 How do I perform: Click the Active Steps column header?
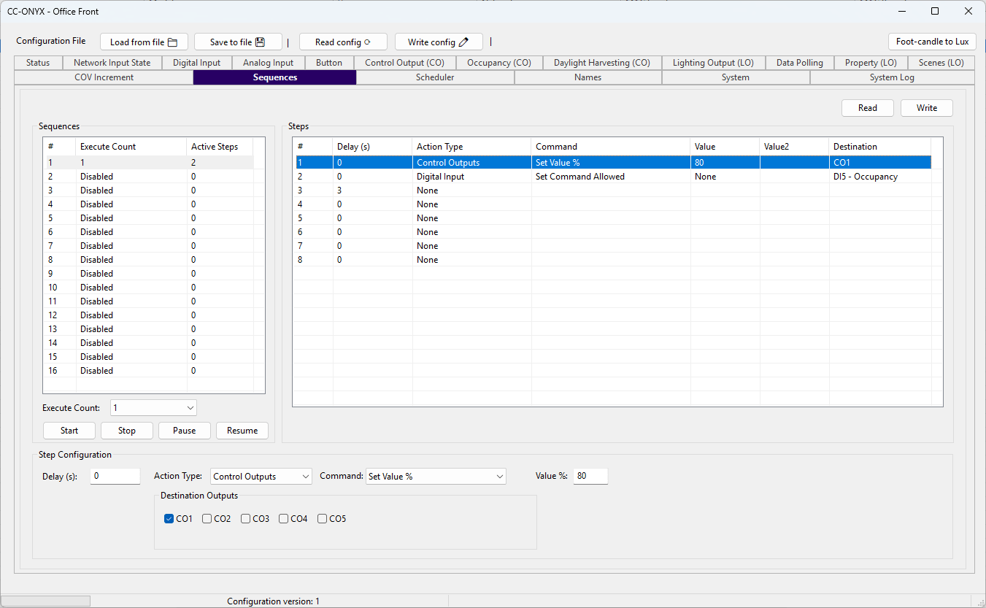(x=220, y=147)
